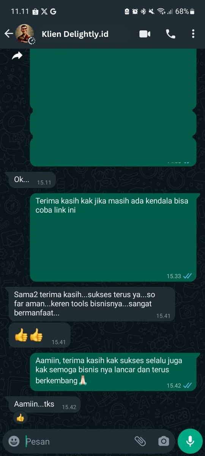Open the camera from message bar
This screenshot has width=205, height=456.
point(164,441)
